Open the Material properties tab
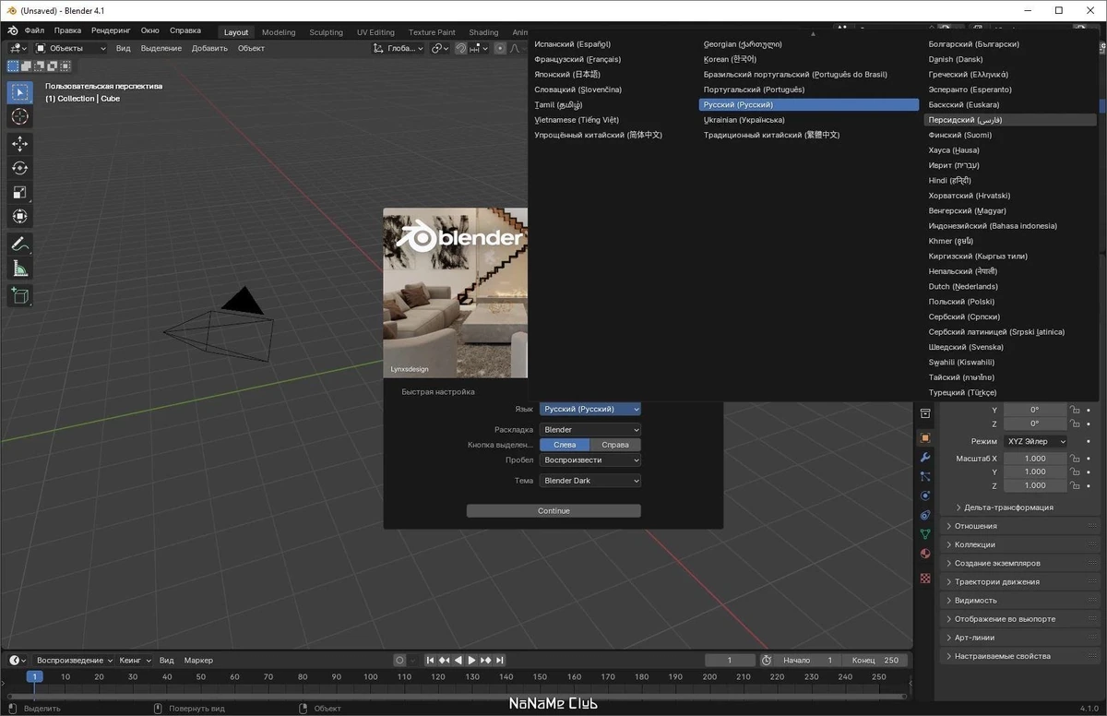This screenshot has height=716, width=1107. coord(925,554)
